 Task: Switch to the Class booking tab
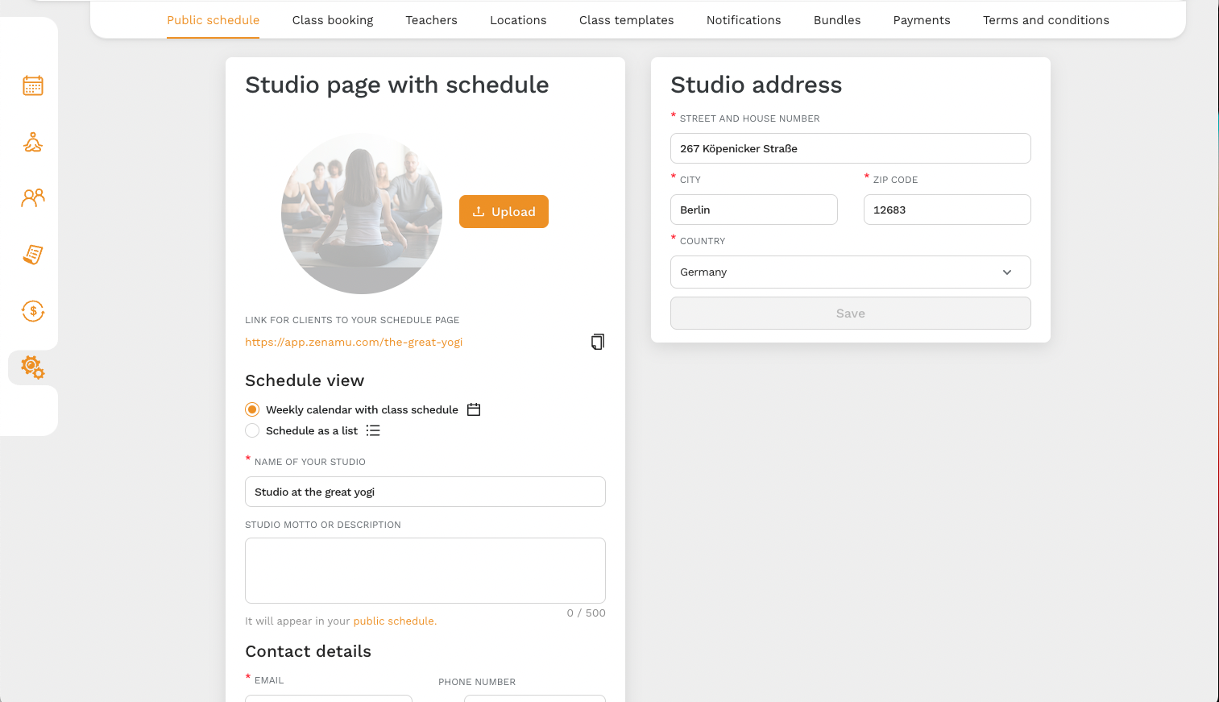[333, 20]
